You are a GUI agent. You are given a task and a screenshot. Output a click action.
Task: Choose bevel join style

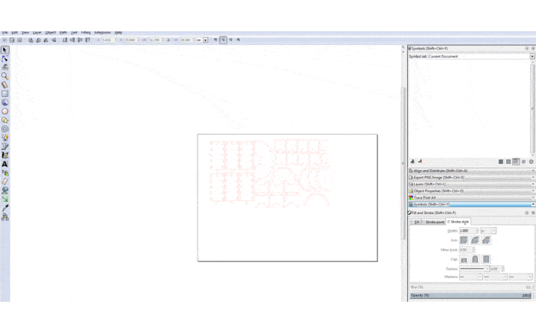[486, 240]
